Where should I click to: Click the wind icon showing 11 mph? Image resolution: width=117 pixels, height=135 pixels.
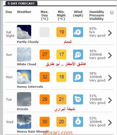pyautogui.click(x=78, y=55)
